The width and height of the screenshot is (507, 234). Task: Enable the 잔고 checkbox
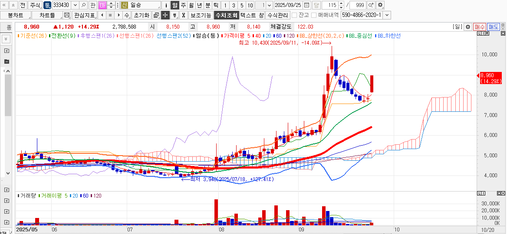pyautogui.click(x=294, y=15)
